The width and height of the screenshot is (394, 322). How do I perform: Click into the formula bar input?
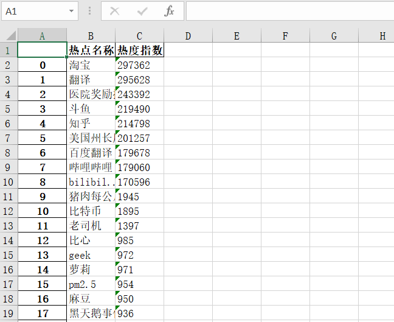pyautogui.click(x=290, y=11)
